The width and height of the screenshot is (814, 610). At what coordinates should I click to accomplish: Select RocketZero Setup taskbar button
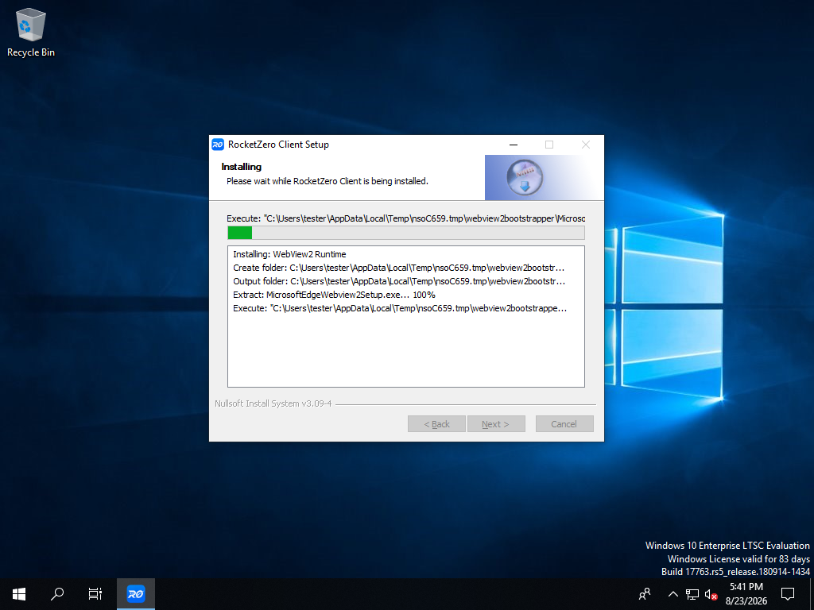pos(135,594)
